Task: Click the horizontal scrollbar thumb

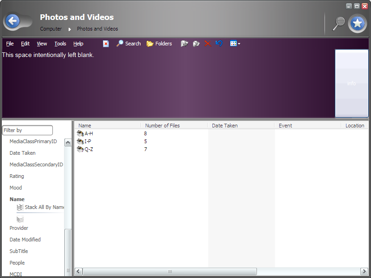Action: pyautogui.click(x=170, y=272)
